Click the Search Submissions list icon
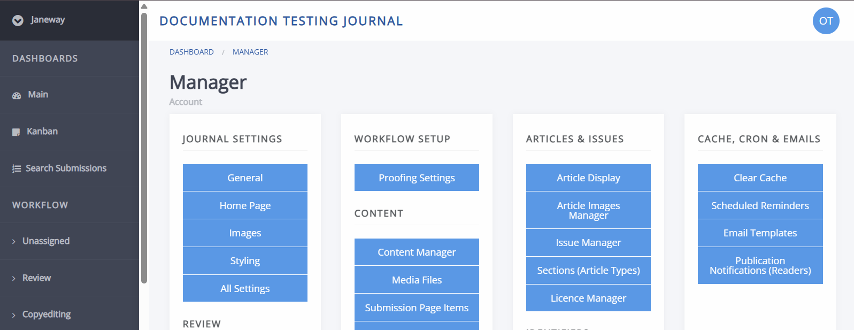Image resolution: width=854 pixels, height=330 pixels. point(17,168)
